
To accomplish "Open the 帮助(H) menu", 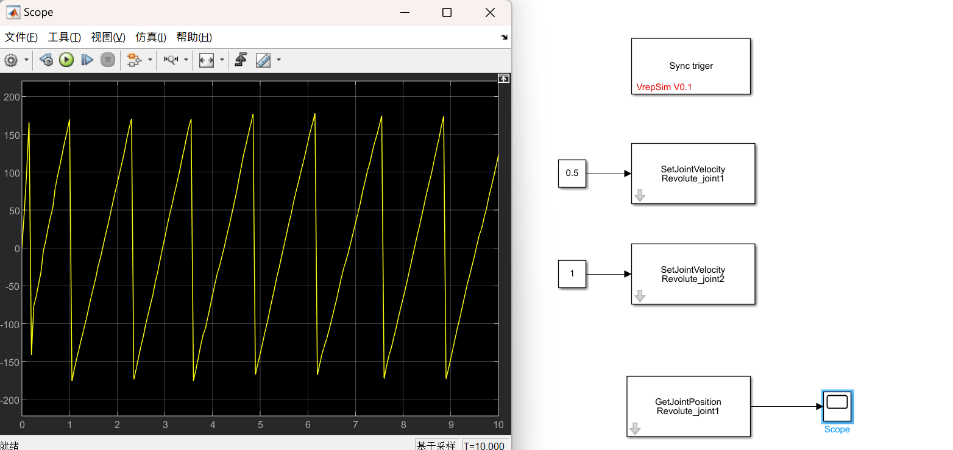I will click(194, 37).
